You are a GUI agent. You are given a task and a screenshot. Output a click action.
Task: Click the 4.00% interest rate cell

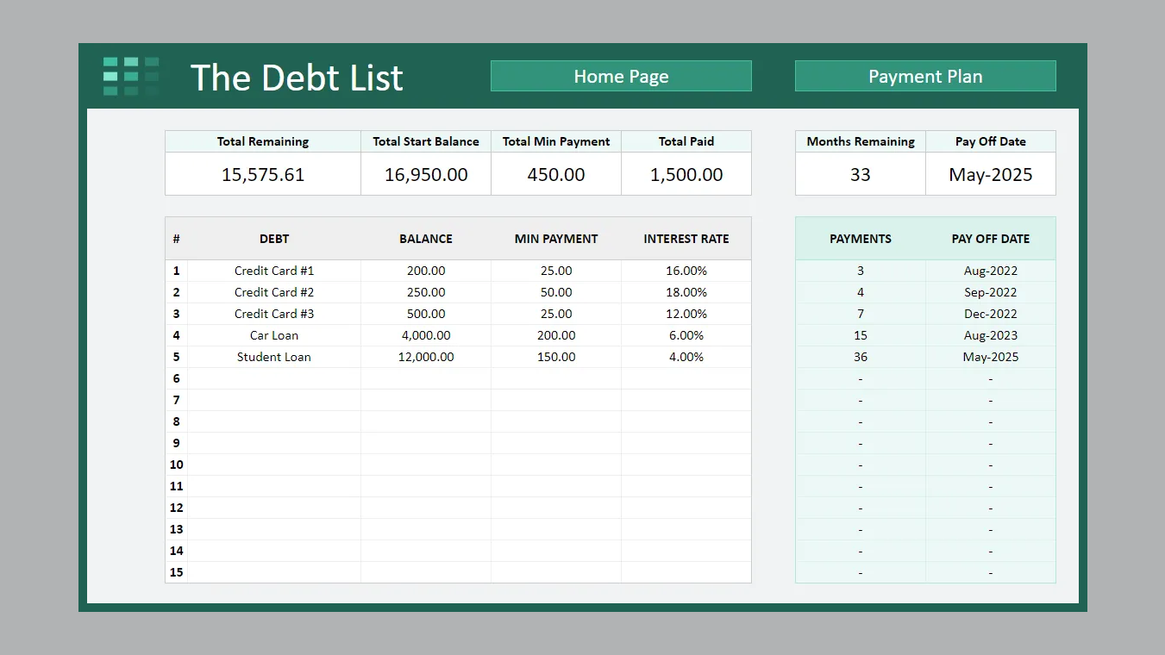686,357
